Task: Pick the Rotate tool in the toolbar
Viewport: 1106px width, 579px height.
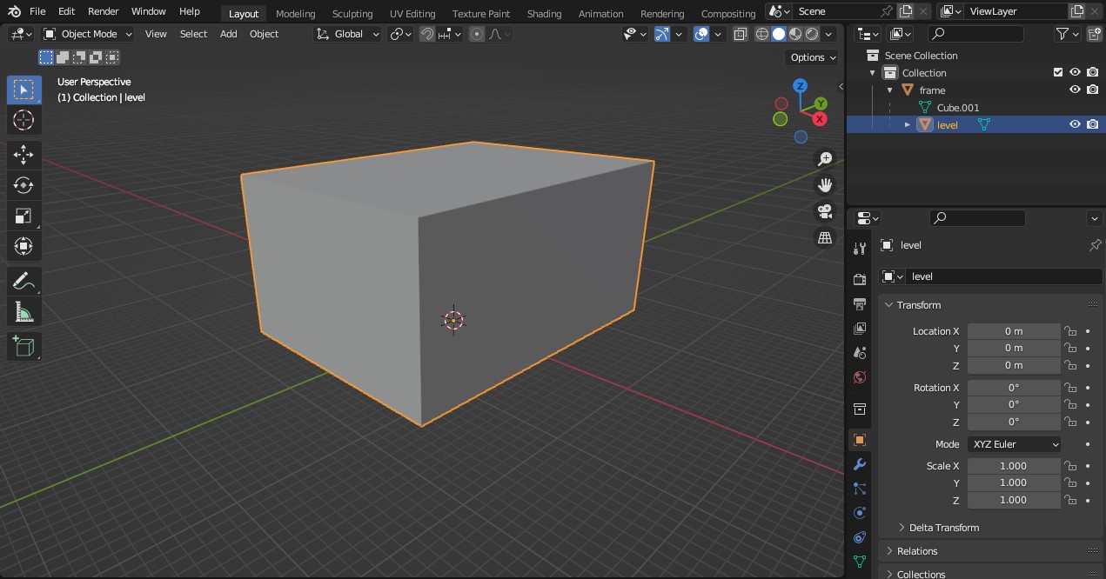Action: [x=23, y=185]
